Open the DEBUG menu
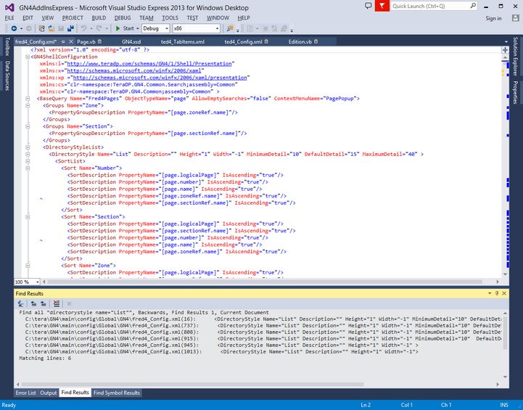The image size is (523, 410). pyautogui.click(x=123, y=18)
